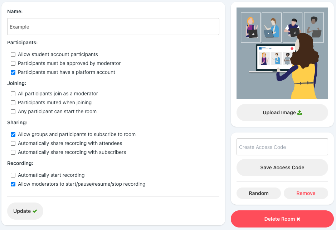Enable All participants join as a moderator
The image size is (336, 230).
[x=13, y=94]
